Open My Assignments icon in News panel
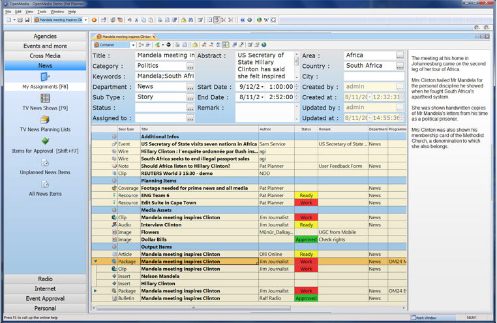 45,77
